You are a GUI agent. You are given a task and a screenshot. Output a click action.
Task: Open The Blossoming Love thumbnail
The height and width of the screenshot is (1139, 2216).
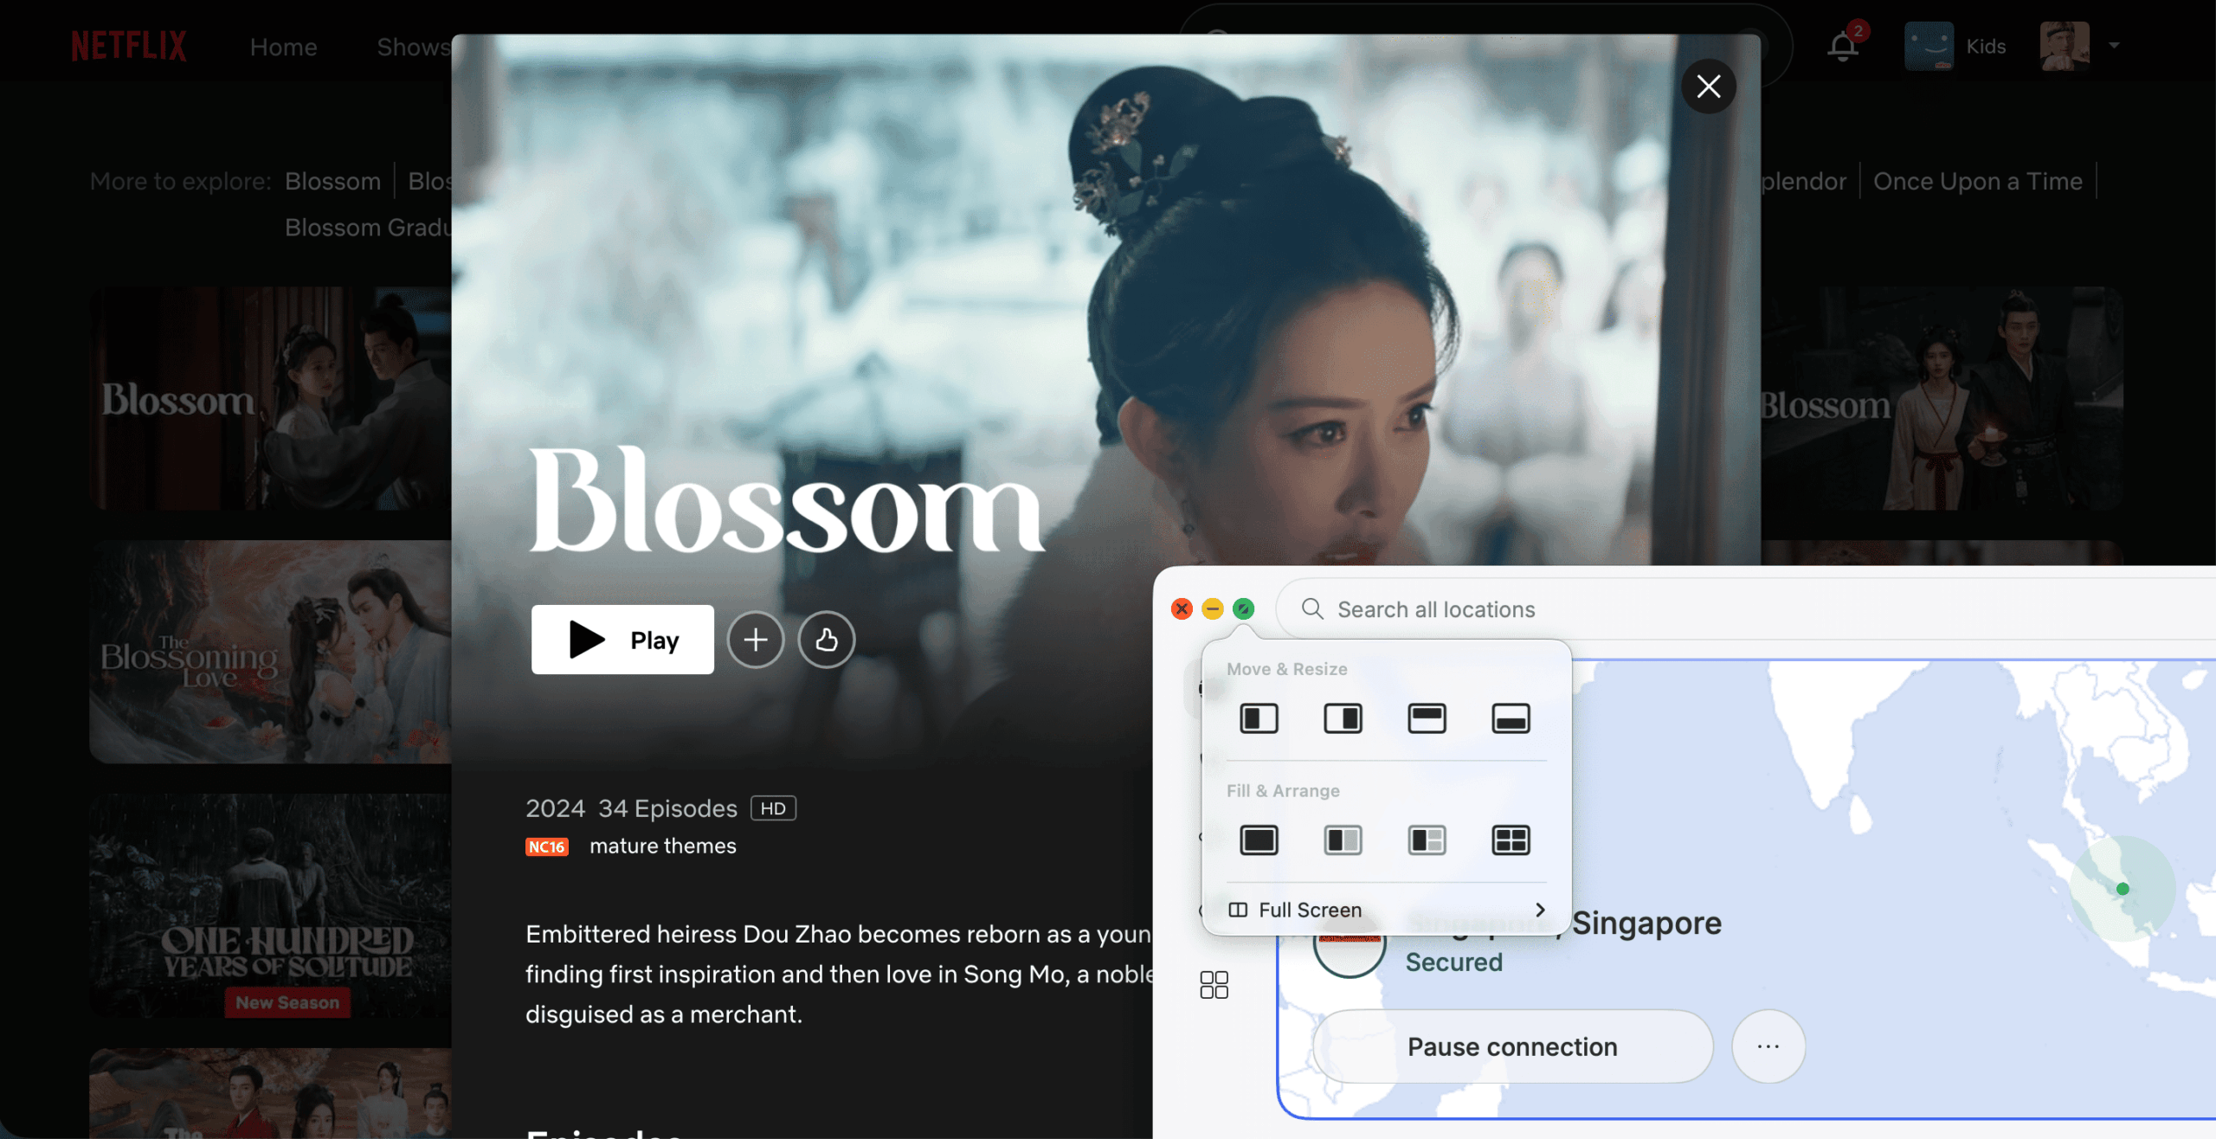270,652
